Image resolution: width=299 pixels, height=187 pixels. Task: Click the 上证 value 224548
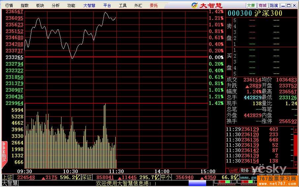[26, 177]
